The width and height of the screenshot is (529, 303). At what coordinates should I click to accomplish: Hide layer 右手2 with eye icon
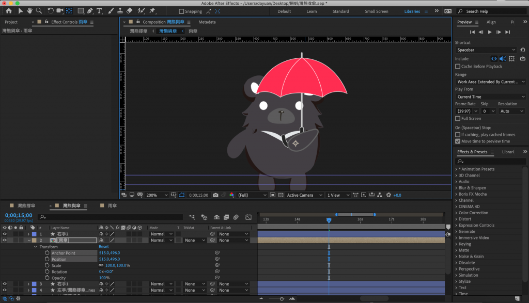pos(5,234)
